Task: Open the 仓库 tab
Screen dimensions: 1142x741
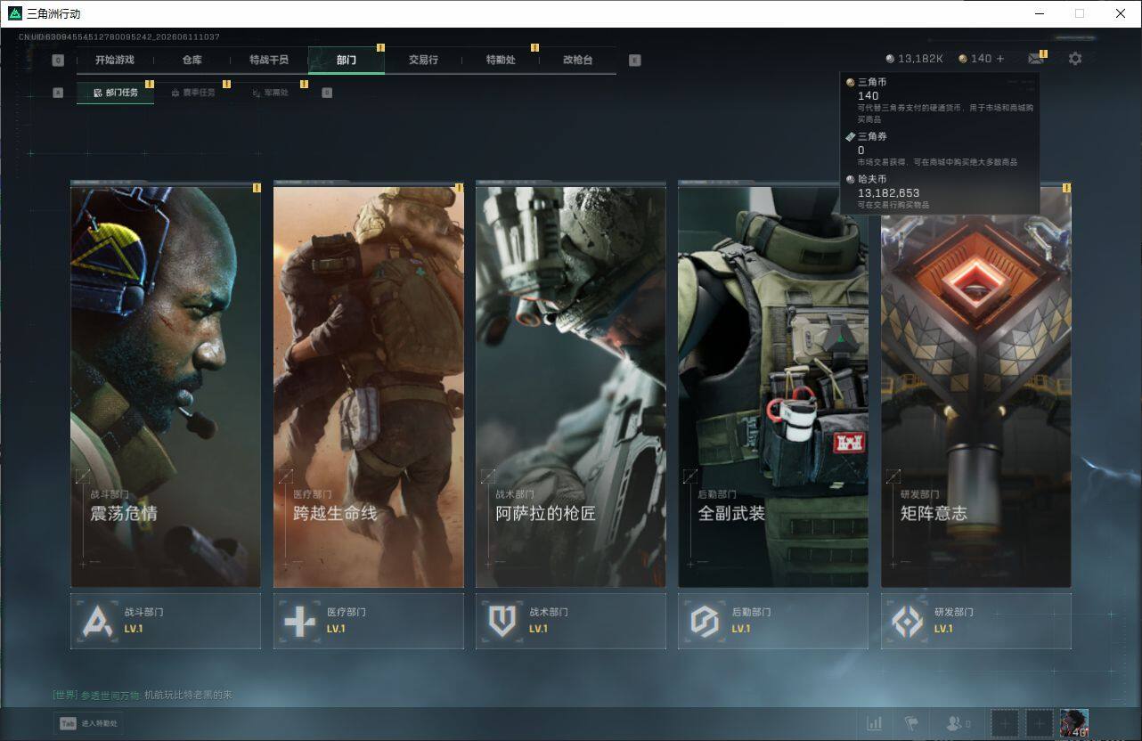Action: point(192,61)
